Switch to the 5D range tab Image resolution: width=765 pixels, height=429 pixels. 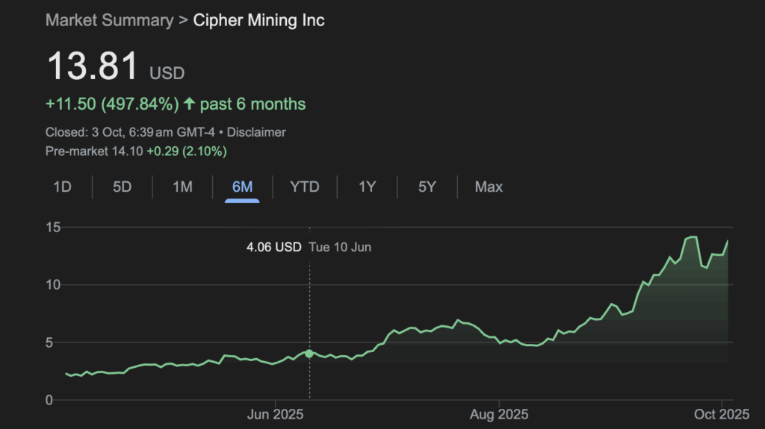122,187
